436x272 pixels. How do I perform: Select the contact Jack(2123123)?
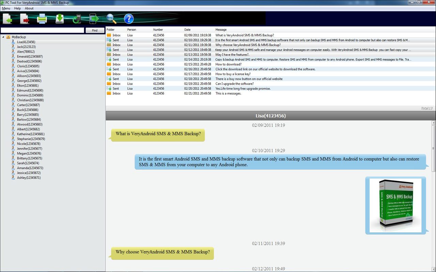(26, 47)
